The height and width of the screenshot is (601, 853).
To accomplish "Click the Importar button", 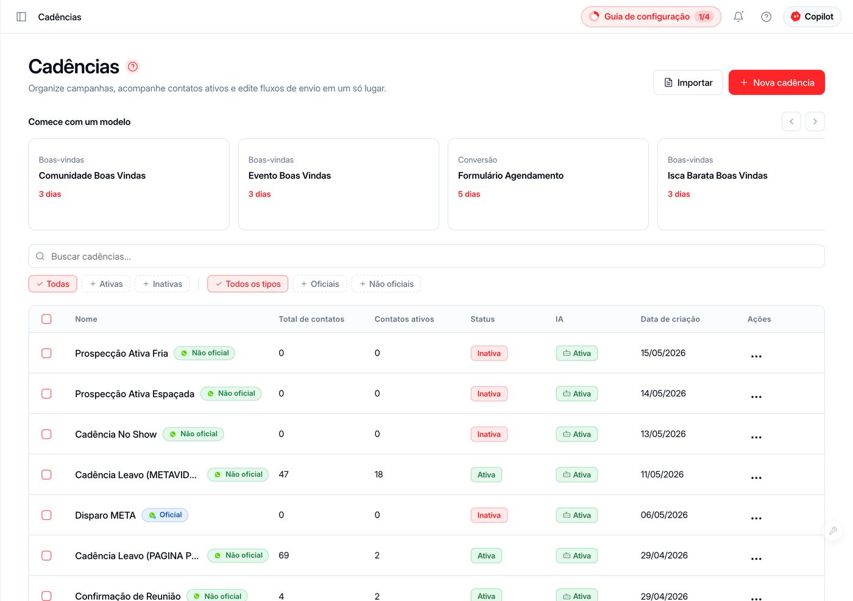I will tap(688, 83).
